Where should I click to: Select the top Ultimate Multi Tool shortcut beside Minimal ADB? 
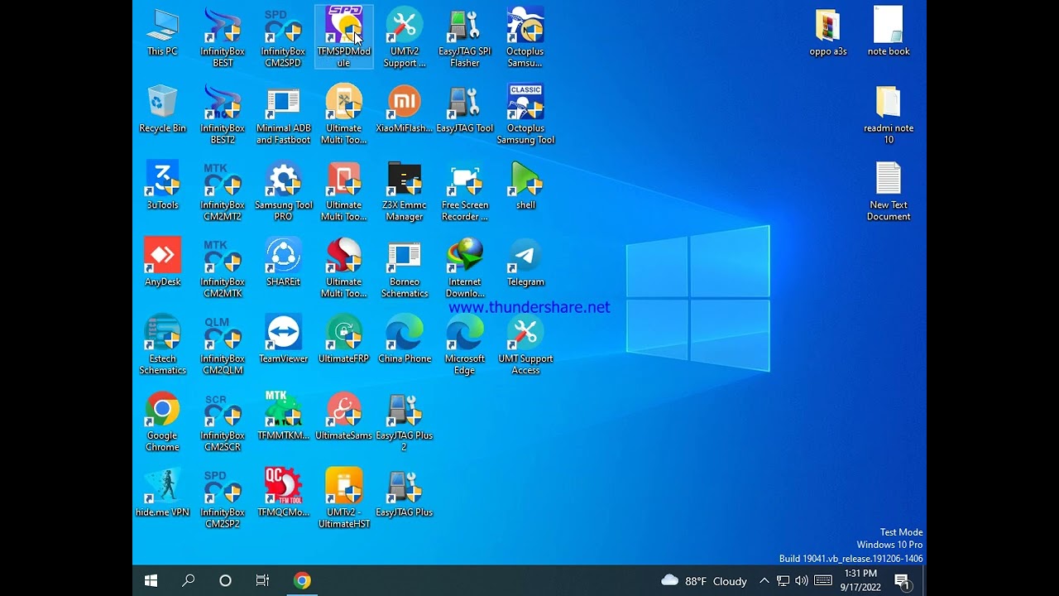point(343,115)
